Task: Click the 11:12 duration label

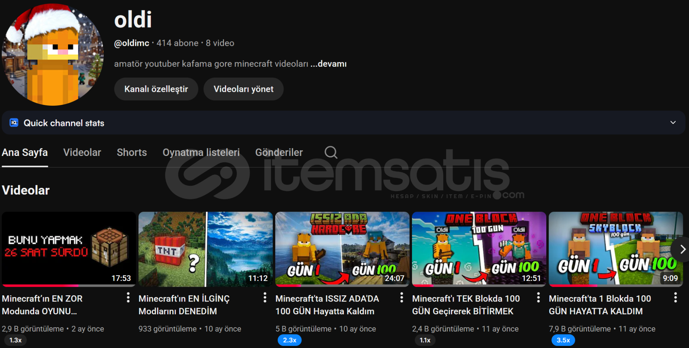Action: (258, 278)
